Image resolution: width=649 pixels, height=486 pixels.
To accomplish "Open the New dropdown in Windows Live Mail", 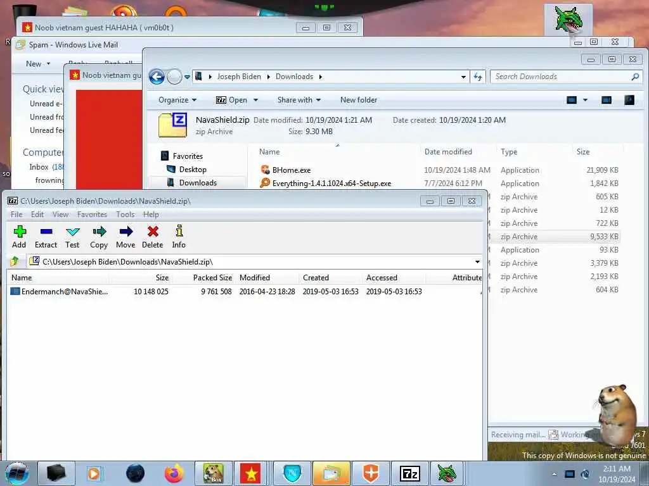I will (x=37, y=64).
